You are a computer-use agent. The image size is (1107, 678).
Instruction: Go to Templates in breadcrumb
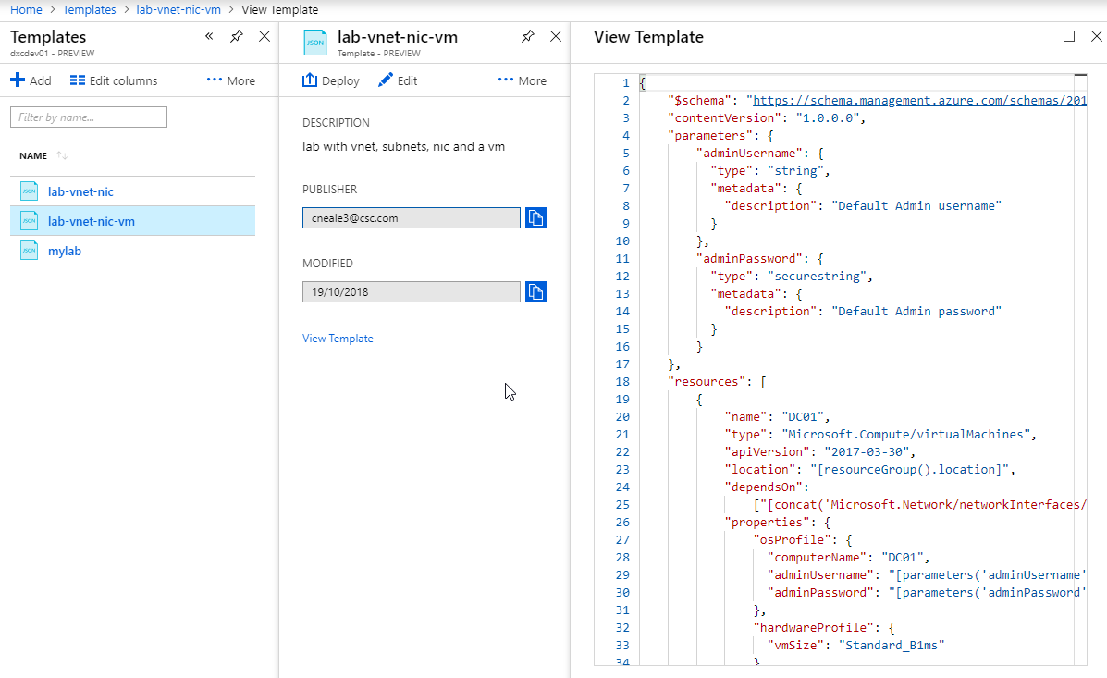pos(89,10)
